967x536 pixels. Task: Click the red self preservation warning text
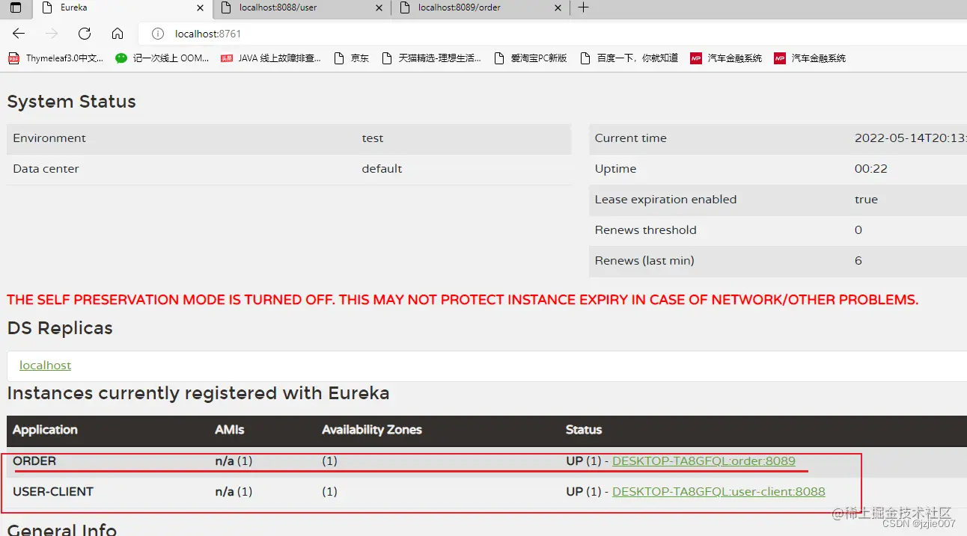point(463,300)
